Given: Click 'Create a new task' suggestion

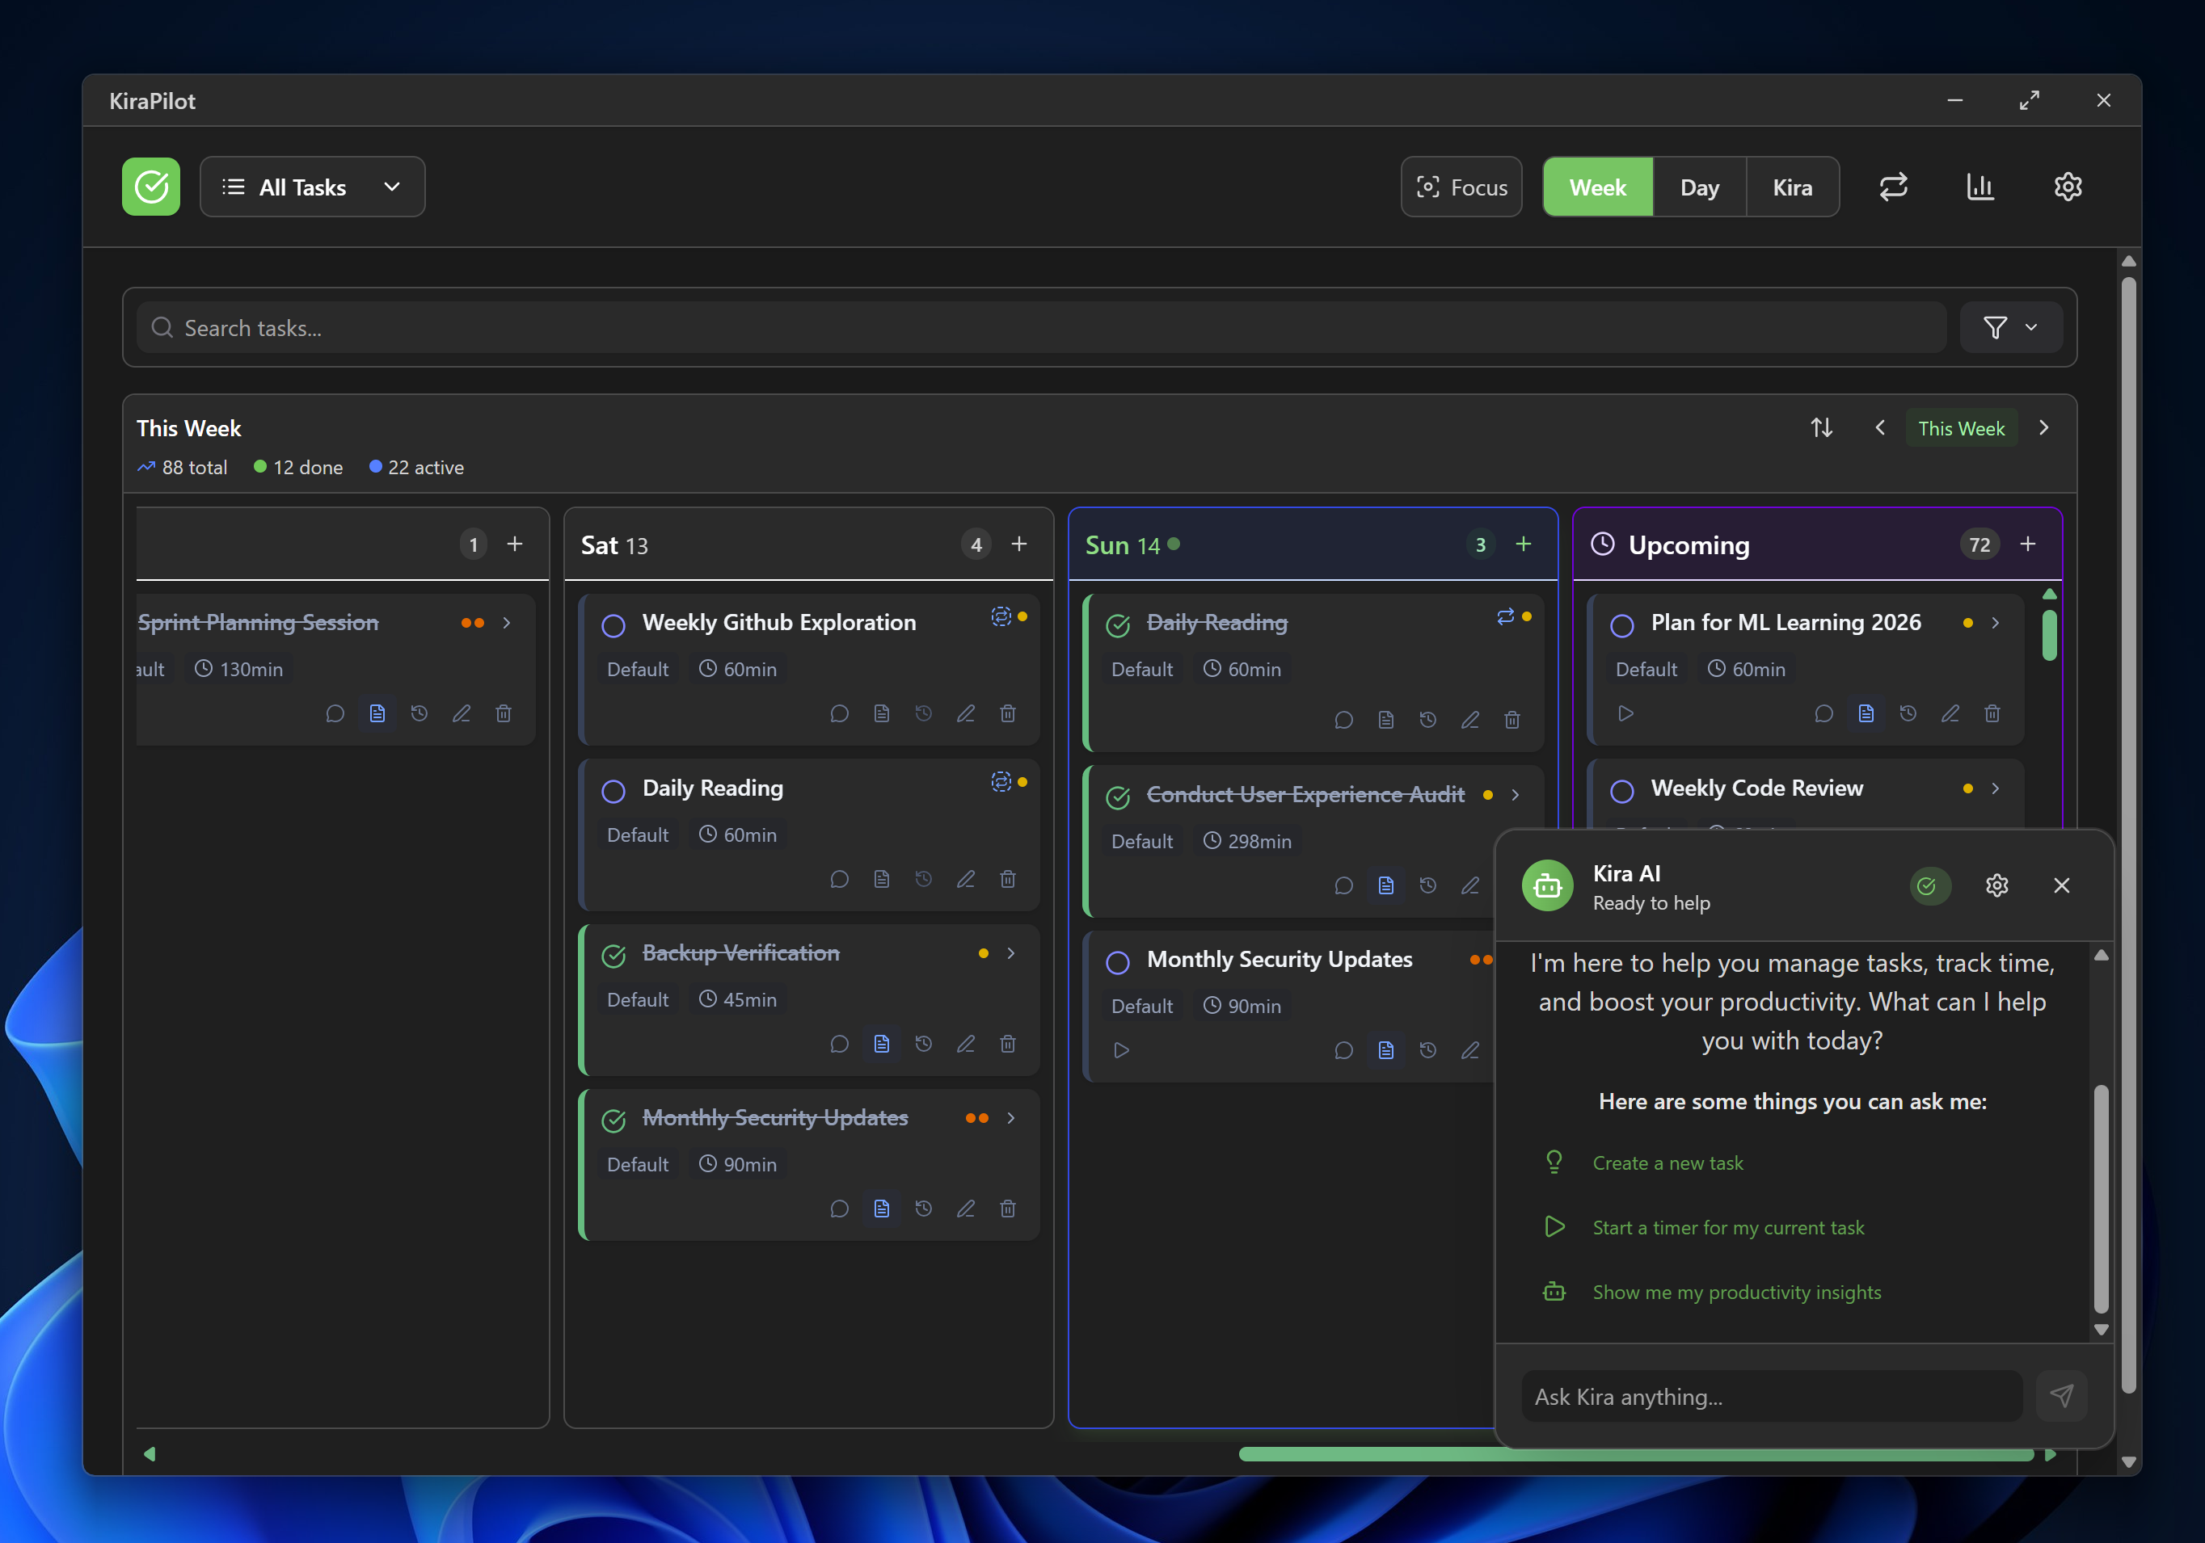Looking at the screenshot, I should pyautogui.click(x=1667, y=1163).
